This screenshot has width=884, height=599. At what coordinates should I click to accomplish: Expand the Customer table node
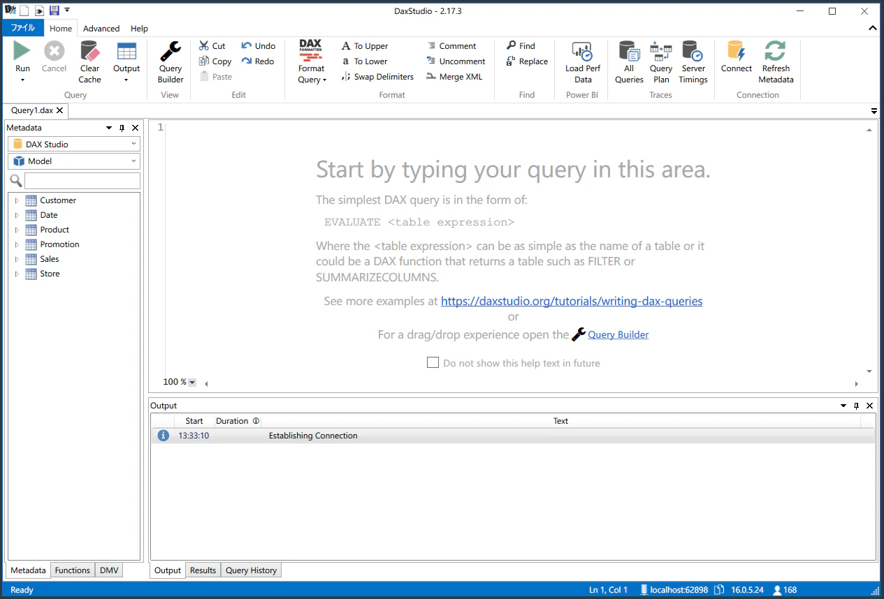(17, 200)
